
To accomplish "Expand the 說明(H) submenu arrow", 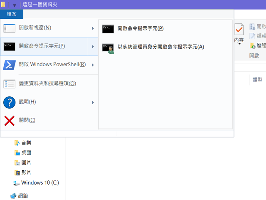I will (x=93, y=102).
